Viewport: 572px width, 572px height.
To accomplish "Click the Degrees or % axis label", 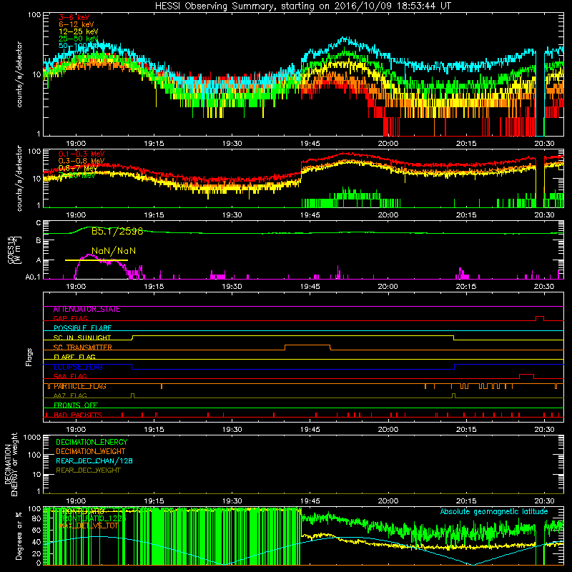I will click(x=19, y=536).
